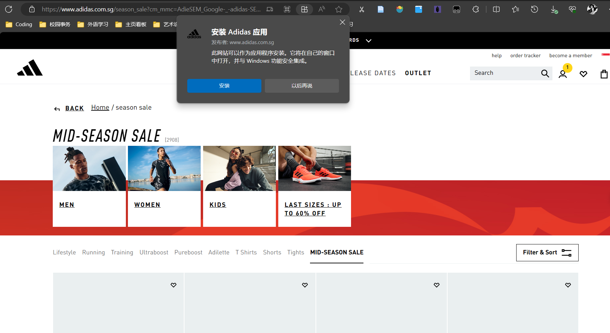
Task: Go to Home breadcrumb link
Action: (x=100, y=108)
